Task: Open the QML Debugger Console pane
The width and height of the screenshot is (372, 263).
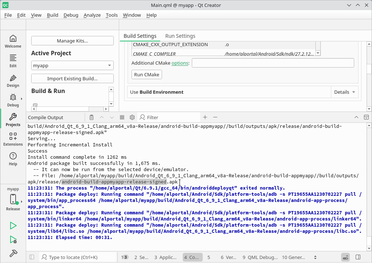Action: (x=260, y=257)
